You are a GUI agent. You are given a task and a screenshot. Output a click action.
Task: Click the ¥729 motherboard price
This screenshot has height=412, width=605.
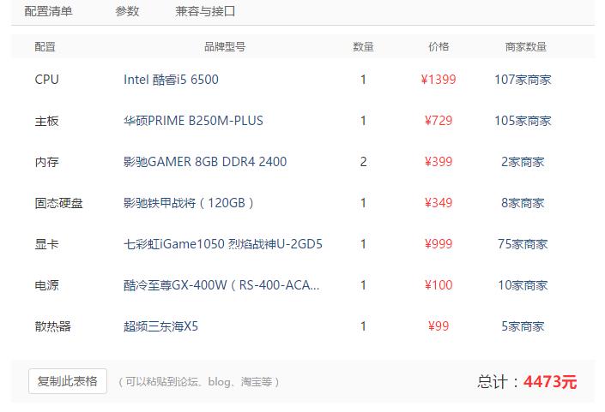point(439,121)
